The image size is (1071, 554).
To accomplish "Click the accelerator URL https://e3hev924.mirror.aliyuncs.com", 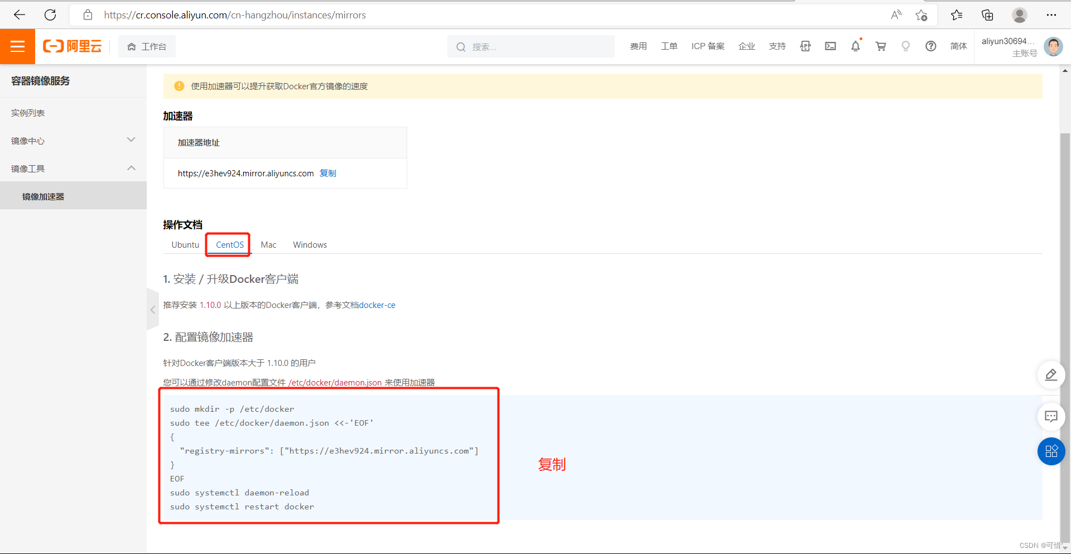I will [246, 174].
